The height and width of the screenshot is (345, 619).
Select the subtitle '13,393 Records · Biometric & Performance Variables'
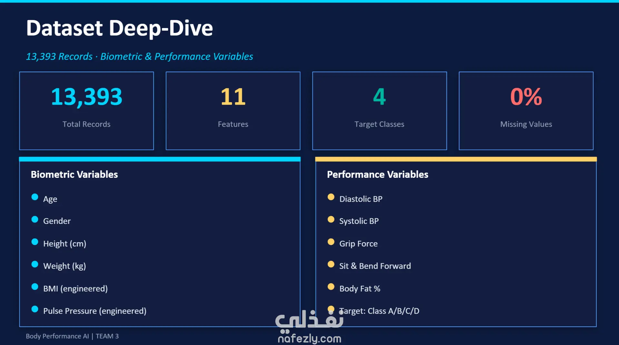point(139,56)
